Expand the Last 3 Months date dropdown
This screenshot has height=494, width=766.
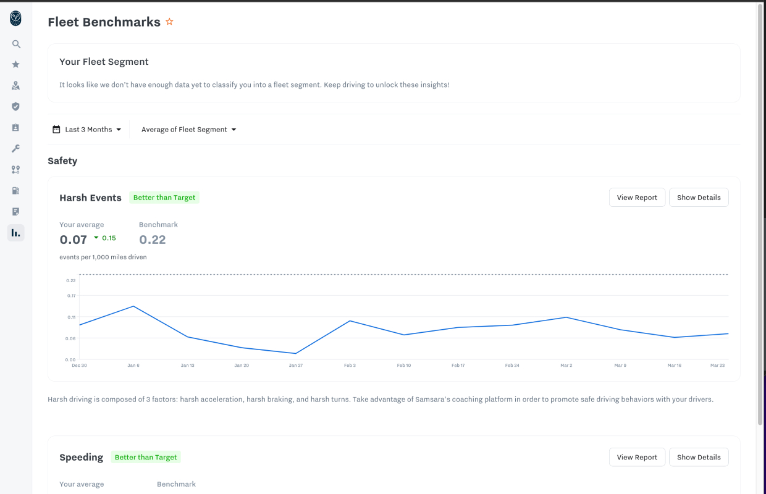(87, 130)
